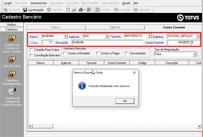The width and height of the screenshot is (203, 137).
Task: Open the Login menu
Action: [x=8, y=3]
